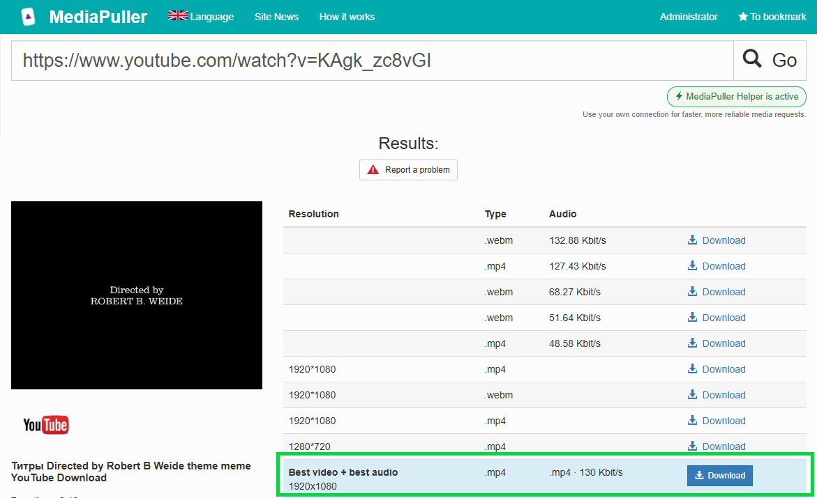The image size is (817, 498).
Task: Click 'Use your own connection' helper note
Action: [694, 114]
